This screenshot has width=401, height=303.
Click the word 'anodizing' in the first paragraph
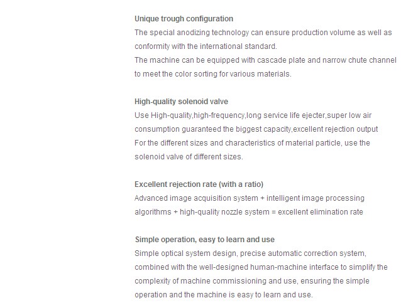193,33
